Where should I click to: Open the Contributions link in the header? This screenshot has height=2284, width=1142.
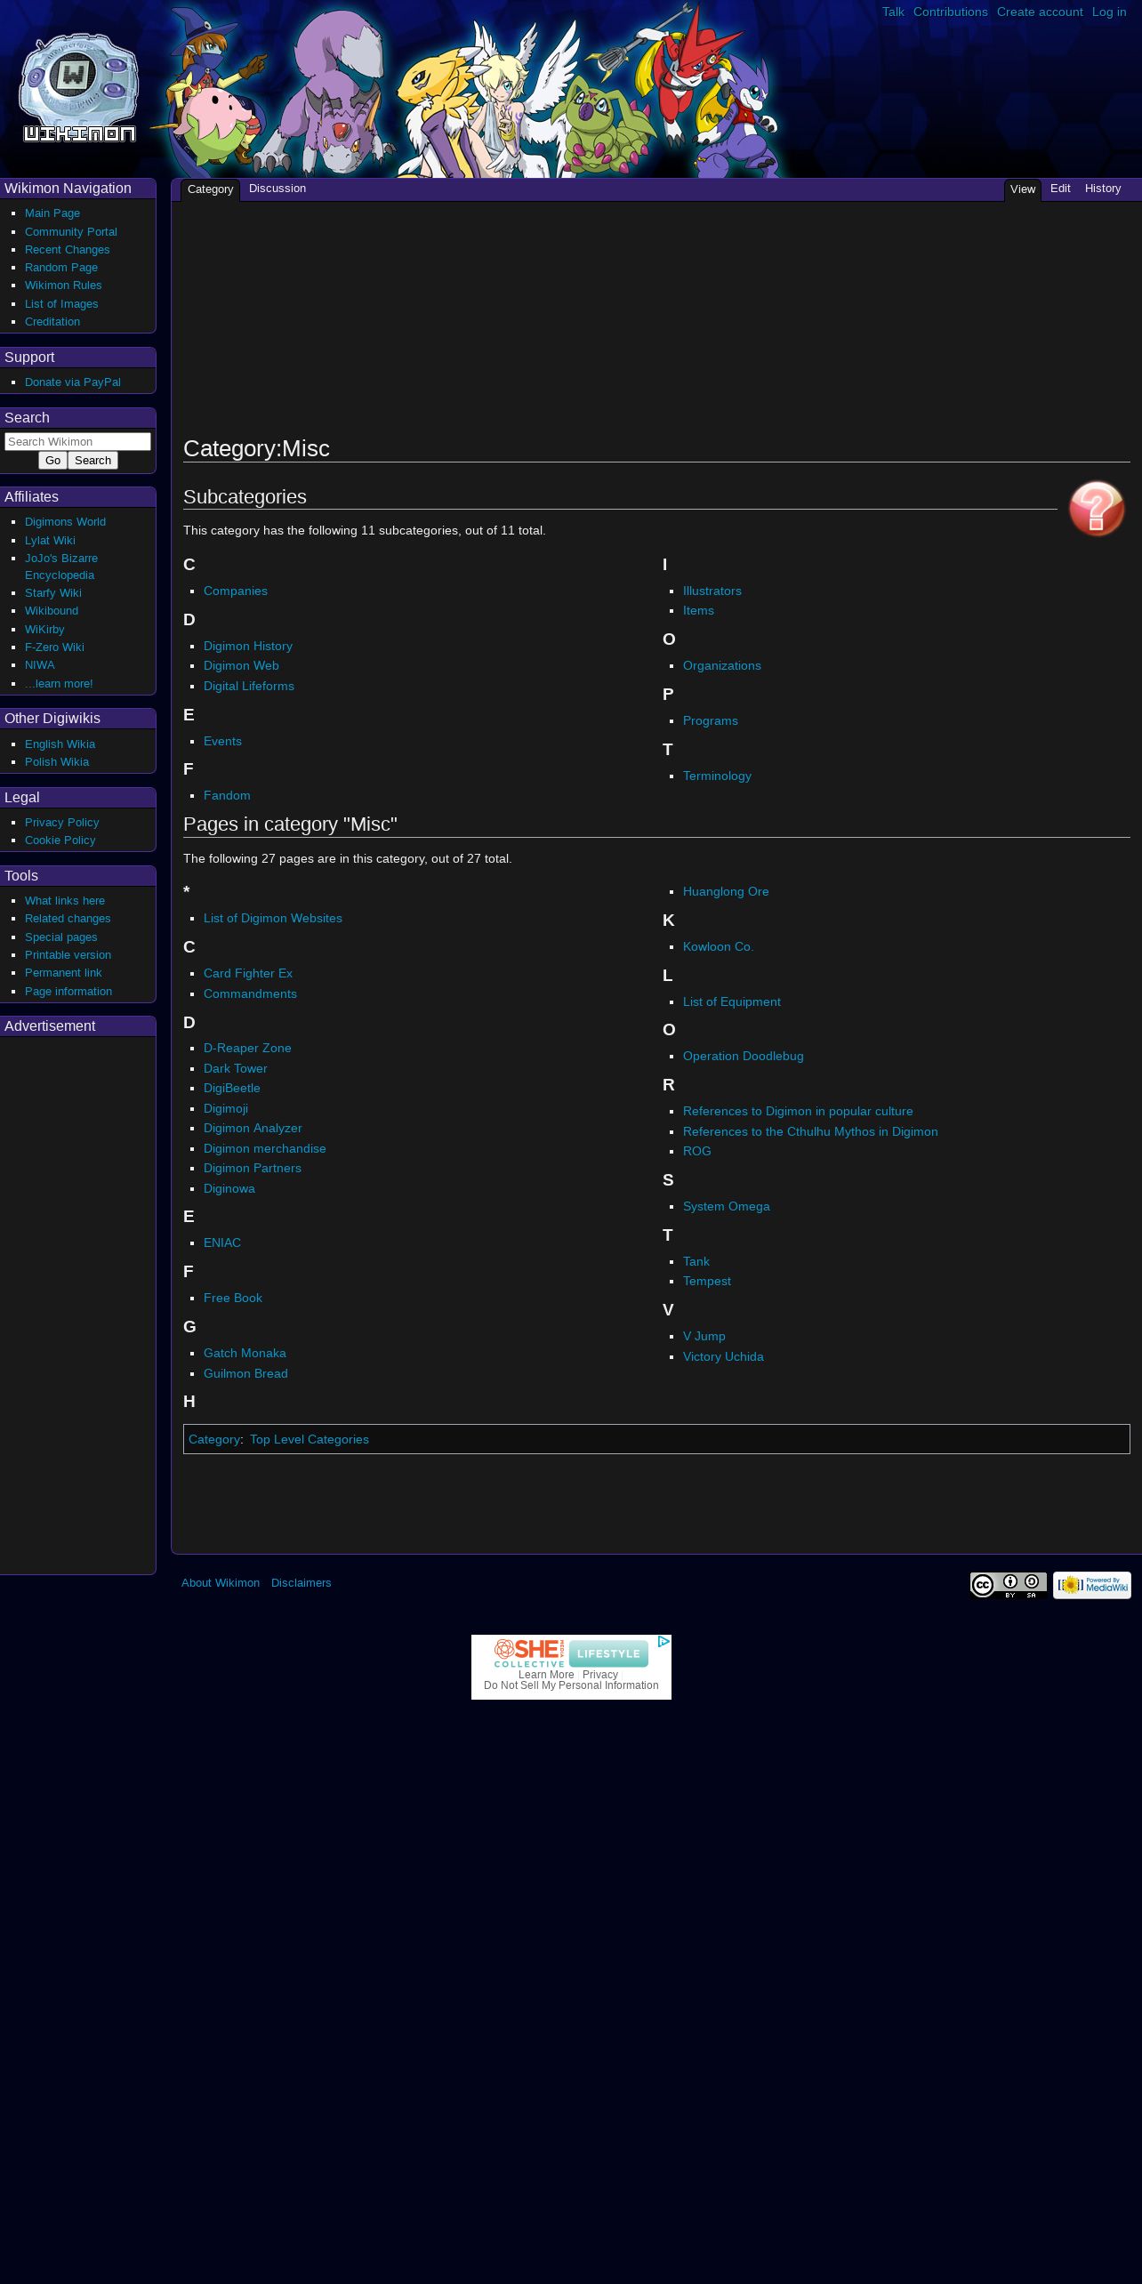(950, 12)
